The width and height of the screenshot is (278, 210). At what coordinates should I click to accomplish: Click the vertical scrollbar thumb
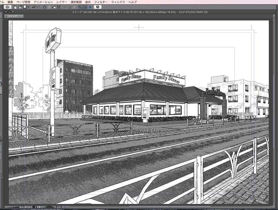click(x=274, y=112)
